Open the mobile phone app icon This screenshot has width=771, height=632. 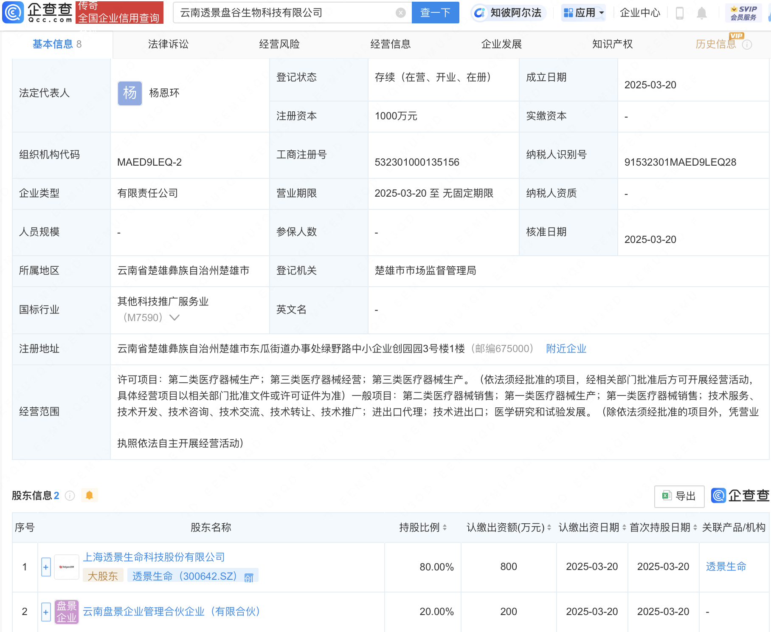[679, 13]
